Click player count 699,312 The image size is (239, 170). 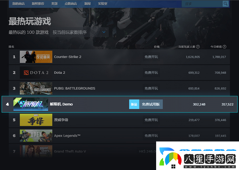click(194, 73)
